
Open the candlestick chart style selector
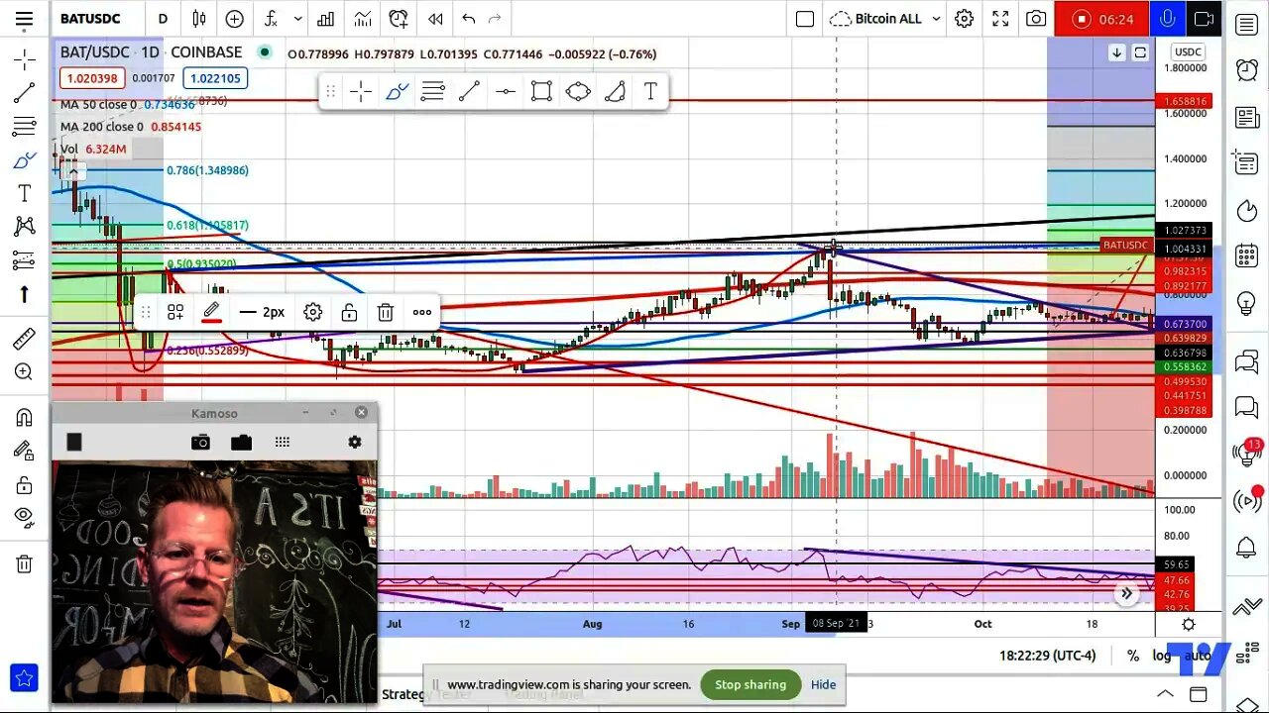click(199, 19)
